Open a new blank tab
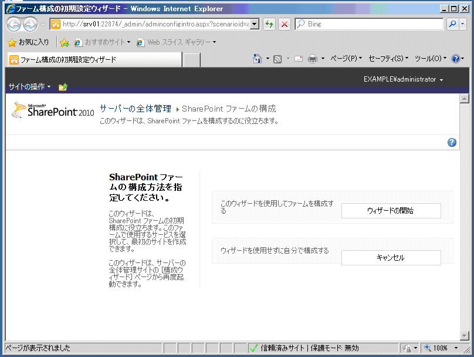Screen dimensions: 474x357 192,60
